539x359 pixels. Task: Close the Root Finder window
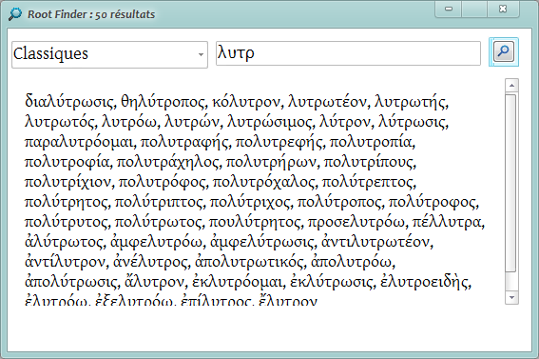(503, 9)
